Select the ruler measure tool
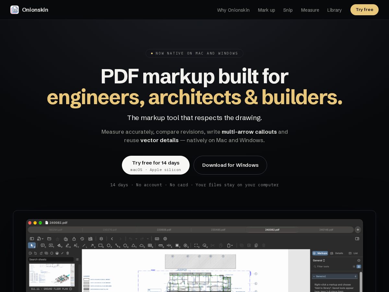389x292 pixels. point(161,246)
